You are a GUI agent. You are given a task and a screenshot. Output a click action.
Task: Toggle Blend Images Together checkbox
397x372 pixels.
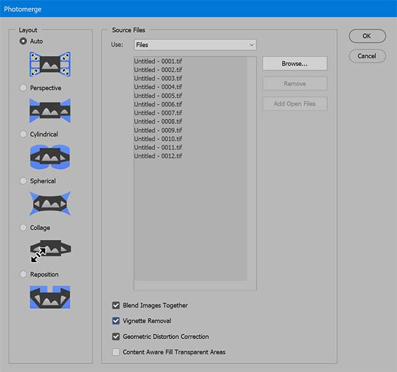pyautogui.click(x=116, y=306)
